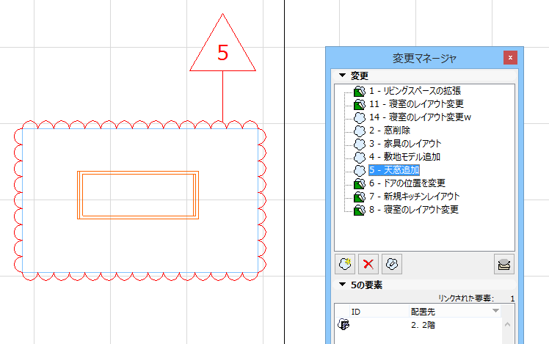The image size is (549, 344).
Task: Close the 変更マネージャ panel
Action: [510, 58]
